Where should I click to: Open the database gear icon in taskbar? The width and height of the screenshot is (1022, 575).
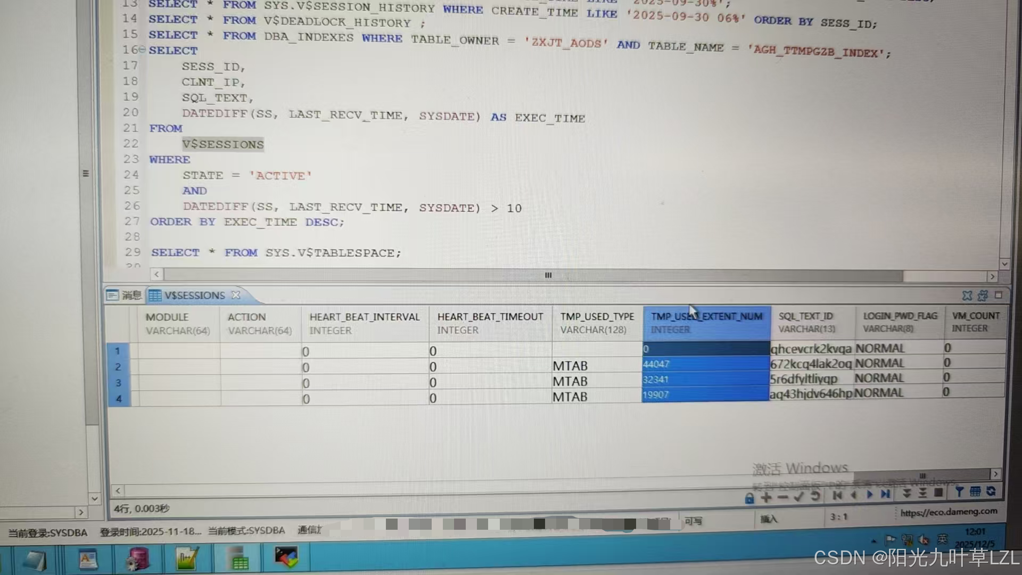pos(138,559)
